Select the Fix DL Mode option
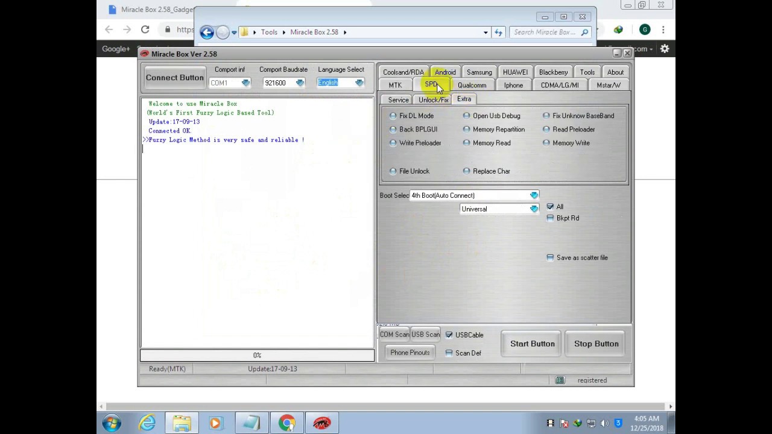 coord(412,116)
